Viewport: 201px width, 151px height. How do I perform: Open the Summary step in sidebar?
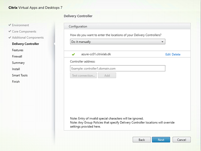pos(18,63)
